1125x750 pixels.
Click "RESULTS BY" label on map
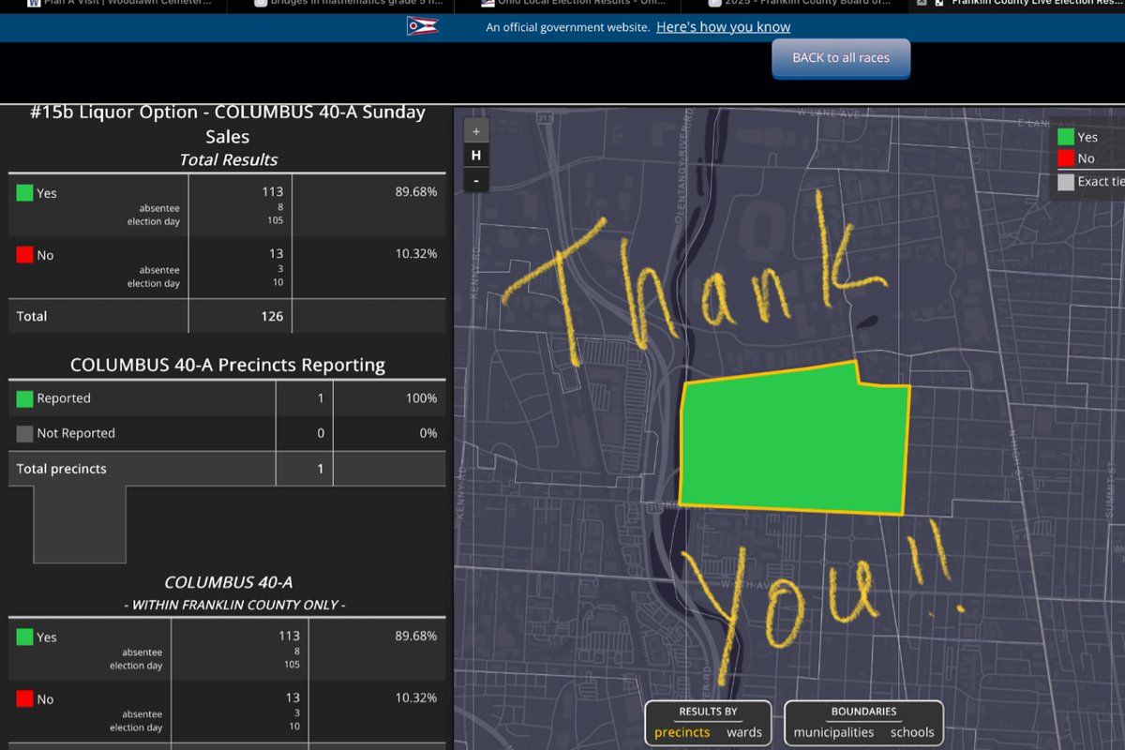(x=708, y=712)
